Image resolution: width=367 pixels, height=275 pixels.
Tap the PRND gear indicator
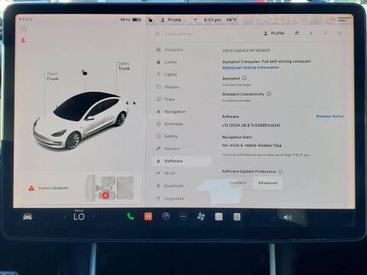click(x=26, y=19)
